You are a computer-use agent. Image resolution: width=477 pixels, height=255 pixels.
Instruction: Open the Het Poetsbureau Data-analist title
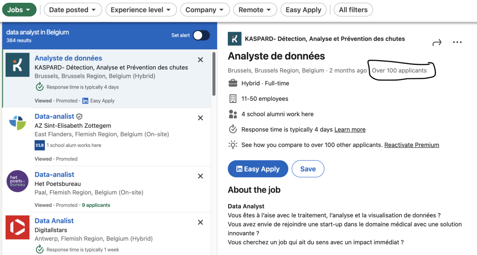point(55,174)
